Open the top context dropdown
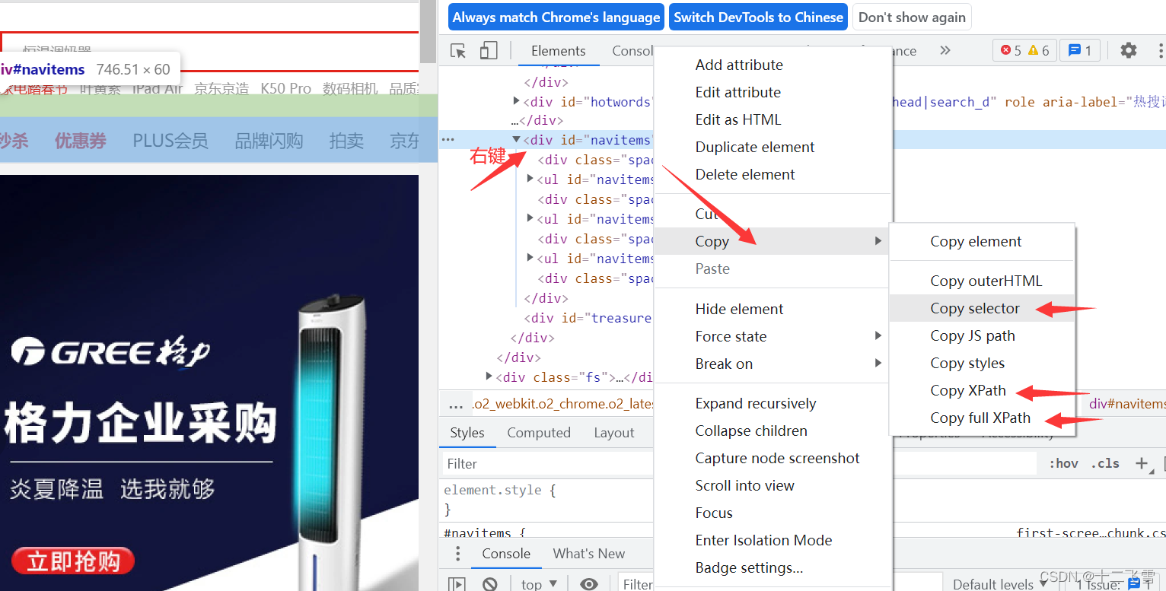 pyautogui.click(x=540, y=584)
